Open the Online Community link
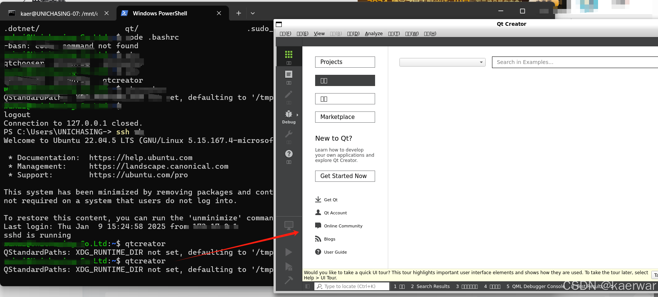Image resolution: width=658 pixels, height=297 pixels. pyautogui.click(x=343, y=226)
